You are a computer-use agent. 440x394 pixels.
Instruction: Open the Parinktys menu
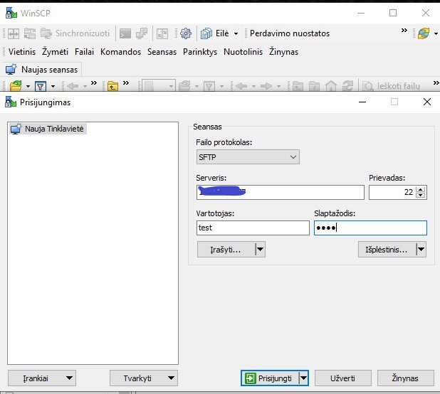click(200, 52)
